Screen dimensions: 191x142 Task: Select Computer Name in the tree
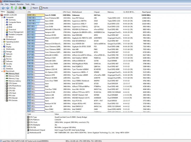[x=15, y=22]
